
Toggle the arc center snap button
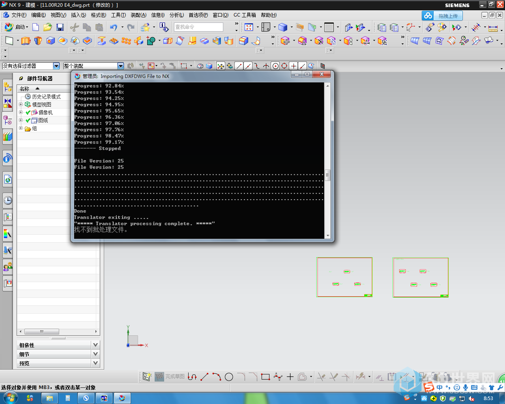(275, 66)
